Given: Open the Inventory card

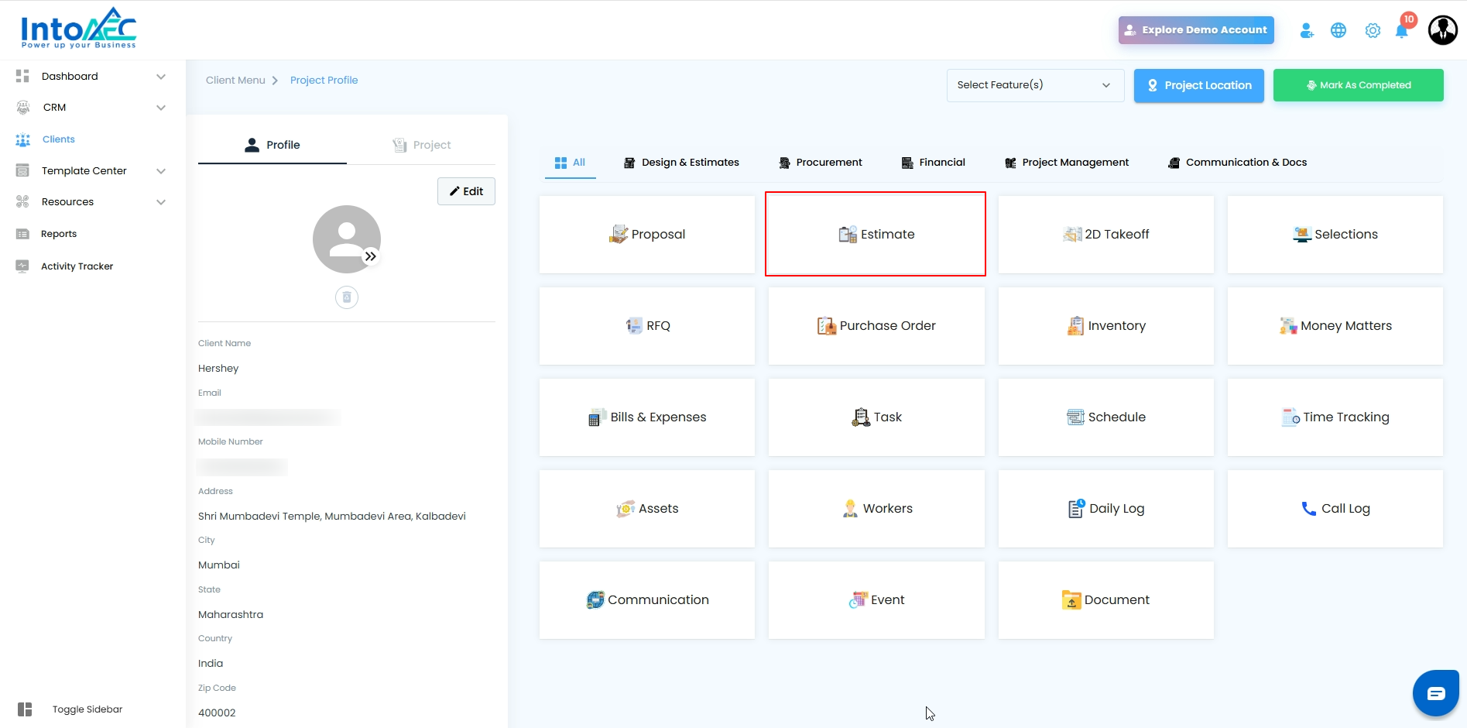Looking at the screenshot, I should point(1106,325).
